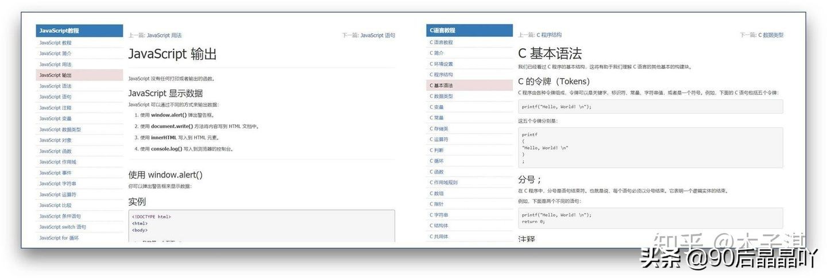Click highlighted 'C 基本语法' sidebar item

[442, 86]
